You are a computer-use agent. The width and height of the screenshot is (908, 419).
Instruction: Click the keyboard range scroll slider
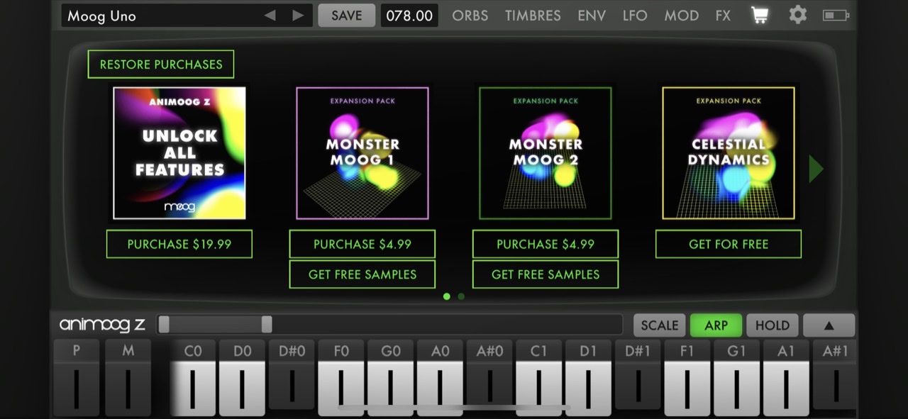[215, 325]
